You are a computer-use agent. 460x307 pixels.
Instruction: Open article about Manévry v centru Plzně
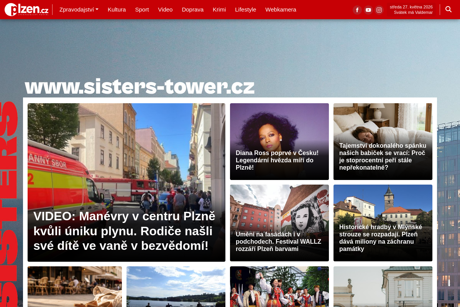127,182
